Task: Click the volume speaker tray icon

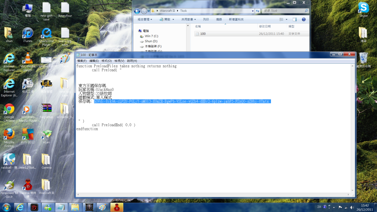Action: pos(352,207)
